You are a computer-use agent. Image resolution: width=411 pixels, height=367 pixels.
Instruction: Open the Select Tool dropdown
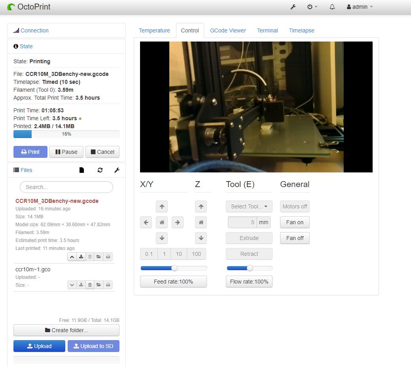(249, 206)
